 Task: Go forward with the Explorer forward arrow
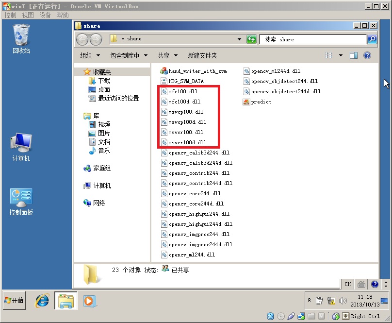click(x=96, y=39)
